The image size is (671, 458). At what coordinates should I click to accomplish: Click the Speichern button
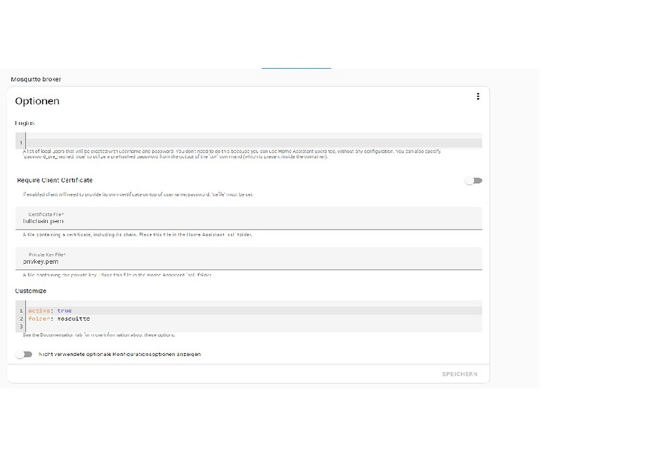(x=459, y=374)
